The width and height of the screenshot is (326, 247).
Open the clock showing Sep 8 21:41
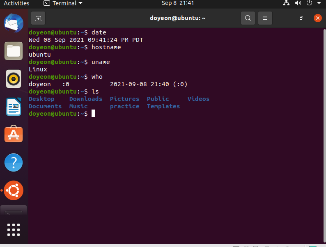(178, 3)
